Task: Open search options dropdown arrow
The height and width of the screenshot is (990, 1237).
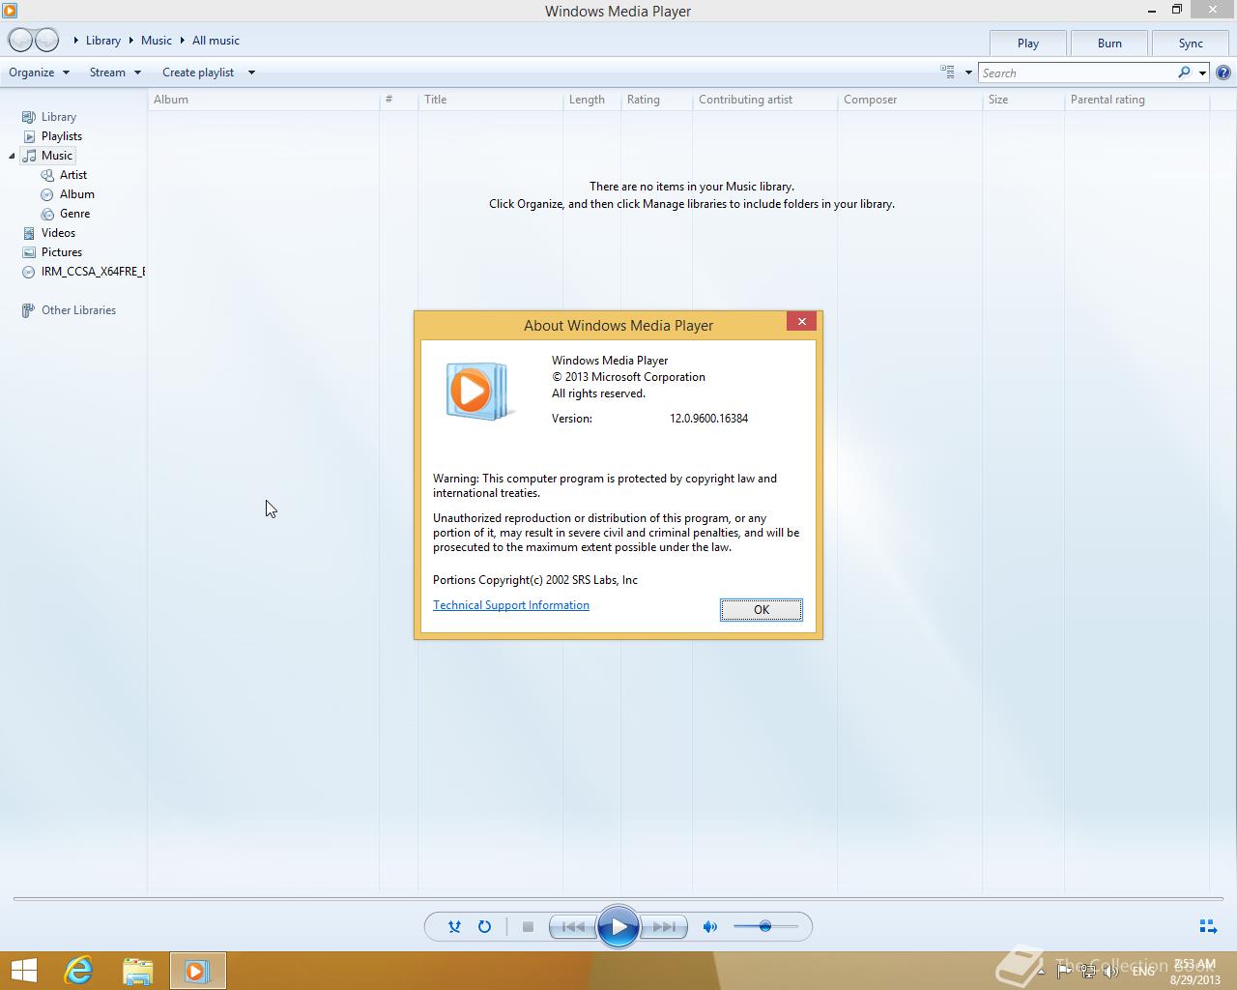Action: (x=1202, y=73)
